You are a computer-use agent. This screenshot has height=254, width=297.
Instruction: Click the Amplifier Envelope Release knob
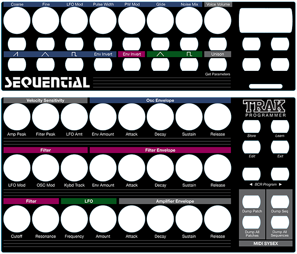click(218, 219)
